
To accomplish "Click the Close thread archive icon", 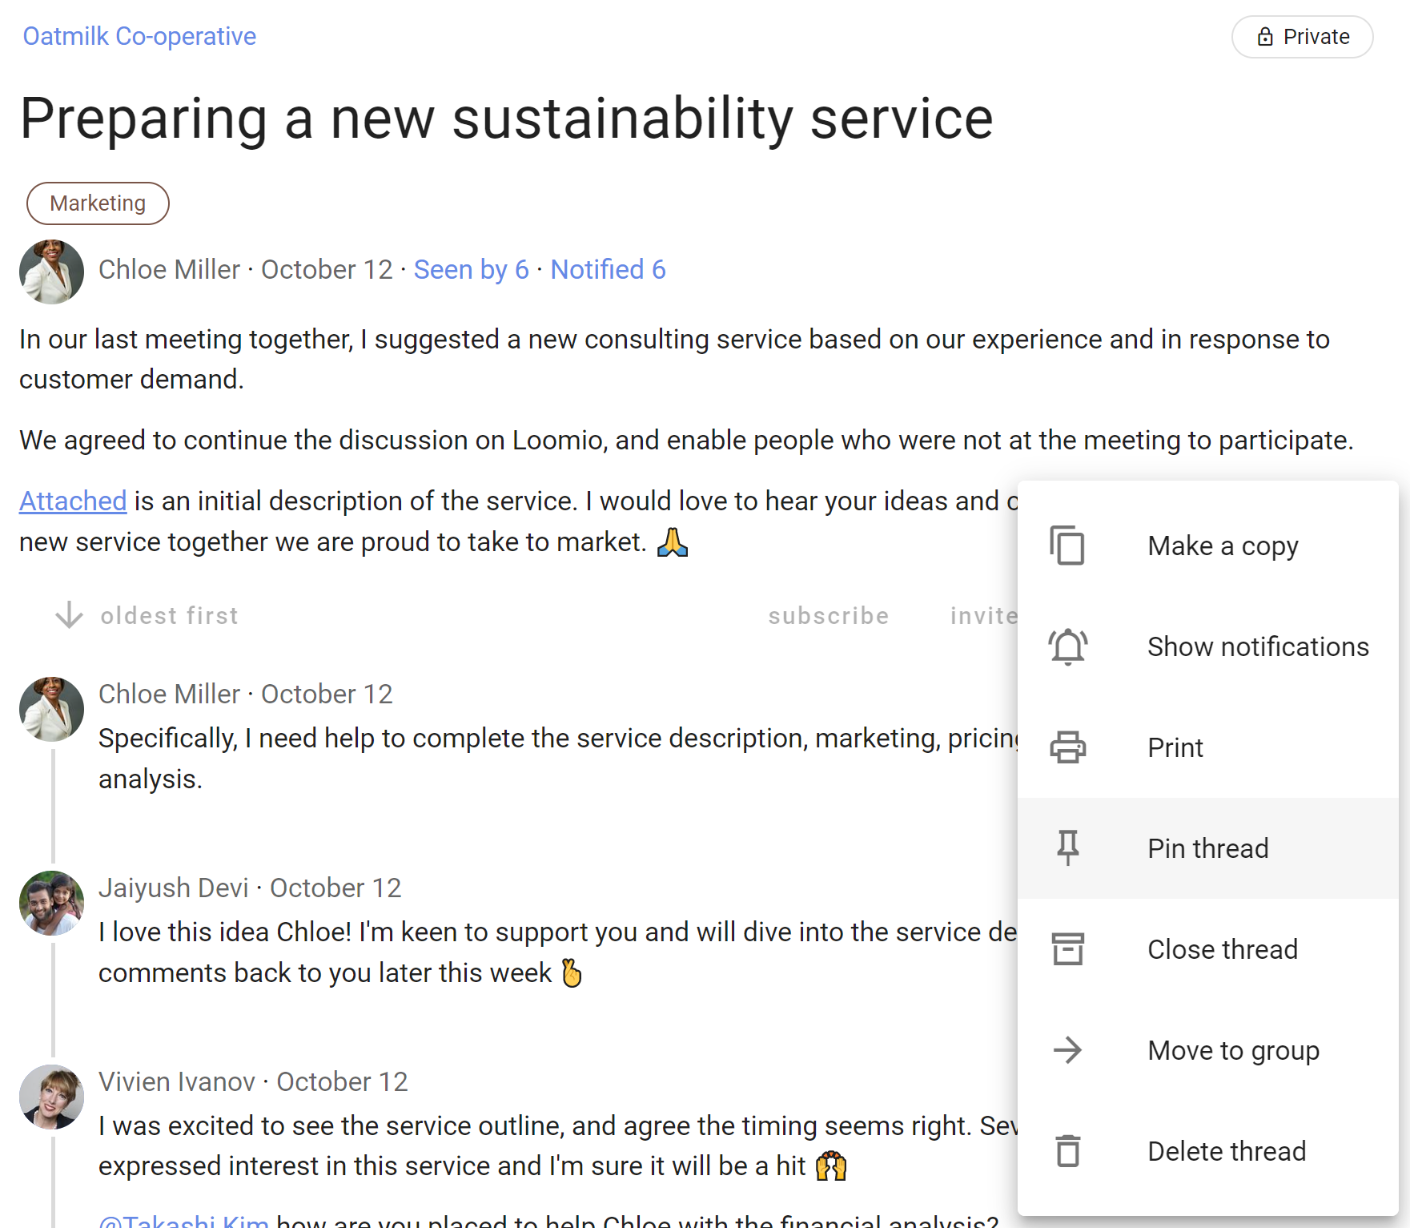I will pyautogui.click(x=1067, y=949).
